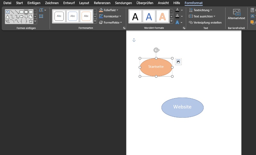Open WordArt-Formate dialog launcher
Screen dimensions: 256x155
(x=184, y=28)
